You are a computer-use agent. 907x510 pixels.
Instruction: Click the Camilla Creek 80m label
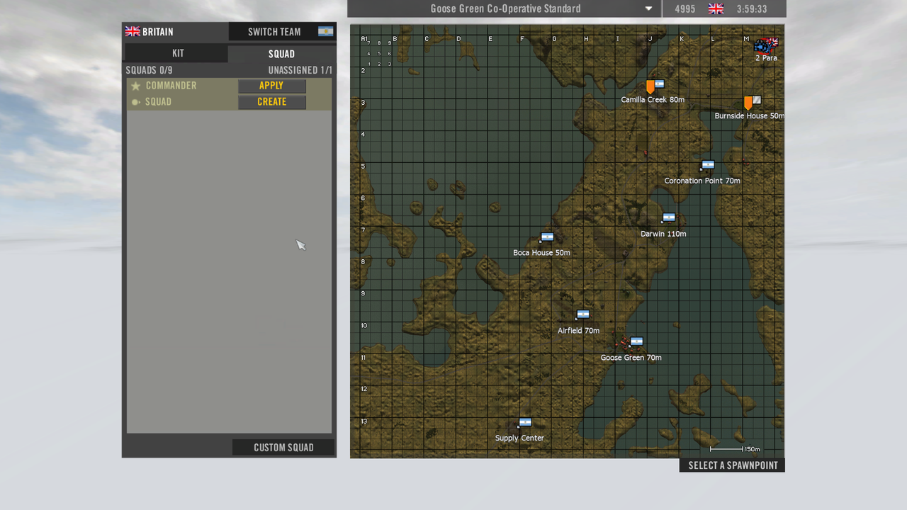(653, 100)
